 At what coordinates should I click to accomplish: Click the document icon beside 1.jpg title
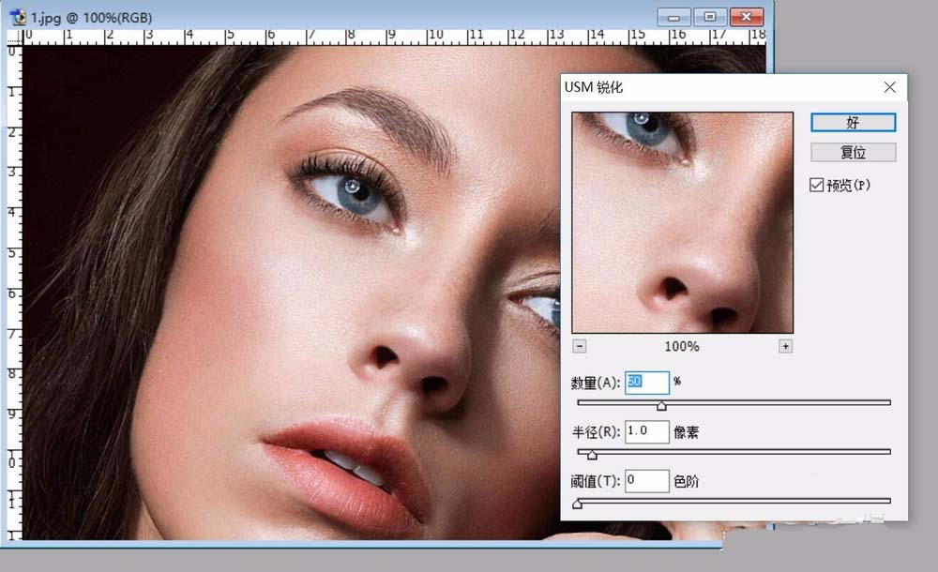click(x=18, y=18)
